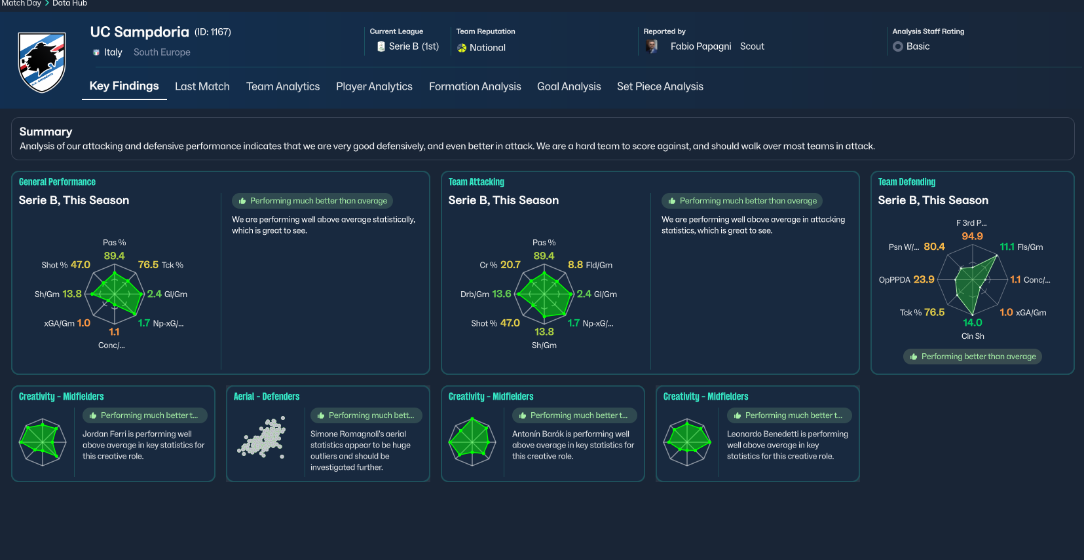Click the Serie B (1st) league link
Viewport: 1084px width, 560px height.
413,46
